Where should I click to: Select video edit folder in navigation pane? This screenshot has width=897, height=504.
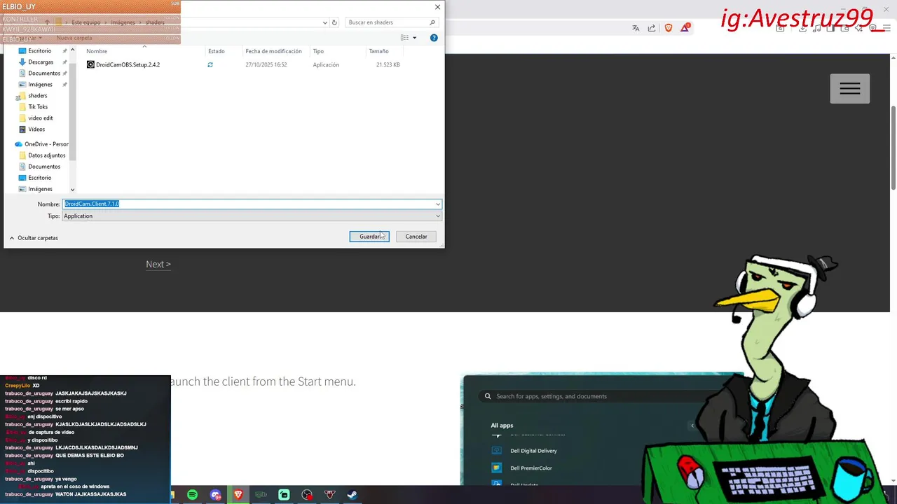[x=41, y=118]
